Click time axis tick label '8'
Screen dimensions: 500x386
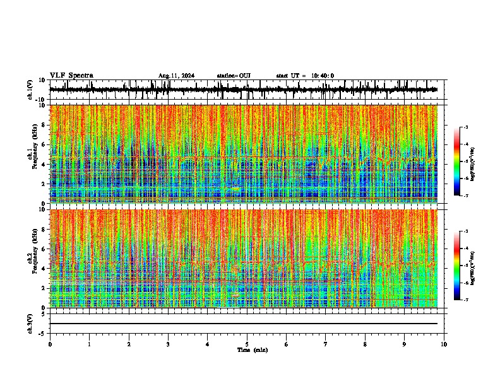click(x=365, y=344)
